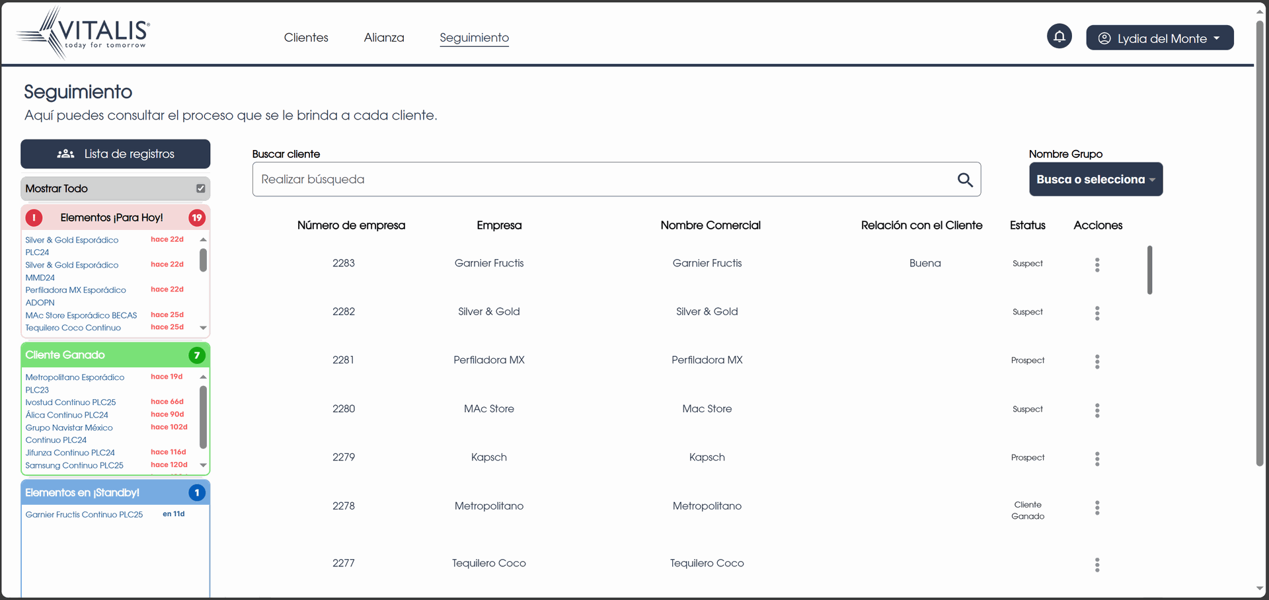This screenshot has height=600, width=1269.
Task: Expand the Nombre Grupo 'Busca o selecciona' dropdown
Action: click(1095, 180)
